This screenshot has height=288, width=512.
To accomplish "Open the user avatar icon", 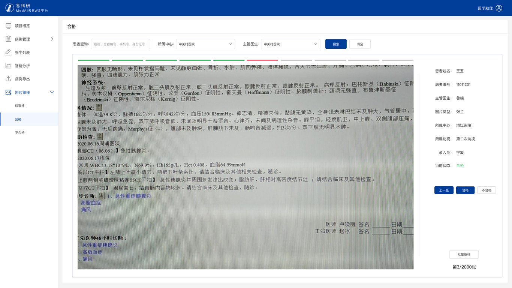I will tap(499, 8).
